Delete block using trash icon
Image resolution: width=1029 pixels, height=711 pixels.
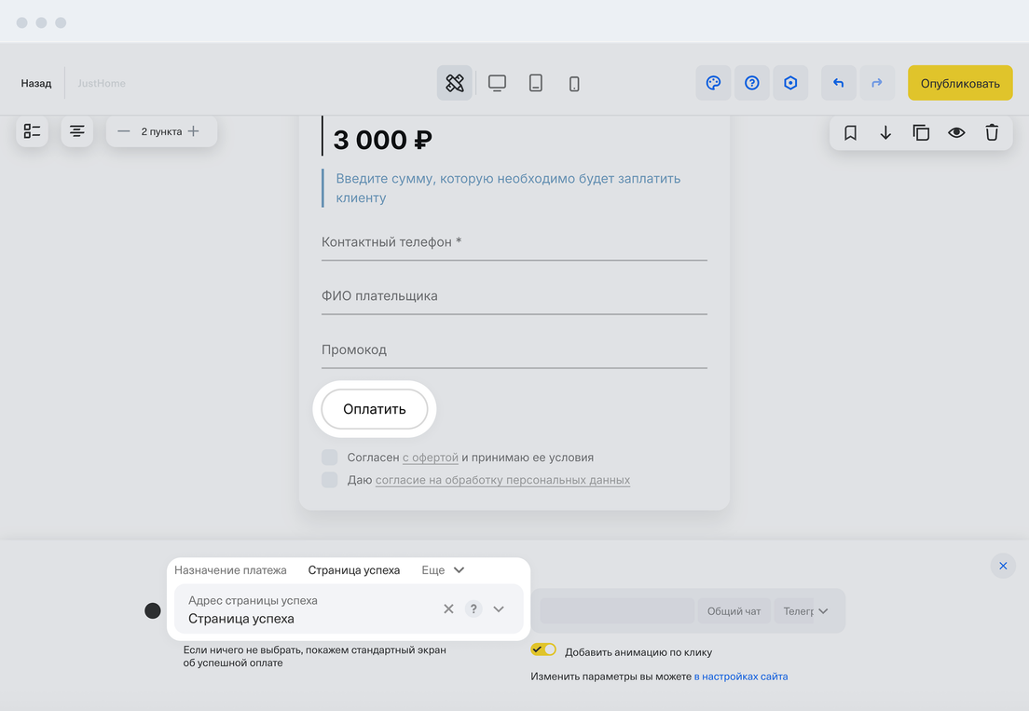(x=992, y=132)
